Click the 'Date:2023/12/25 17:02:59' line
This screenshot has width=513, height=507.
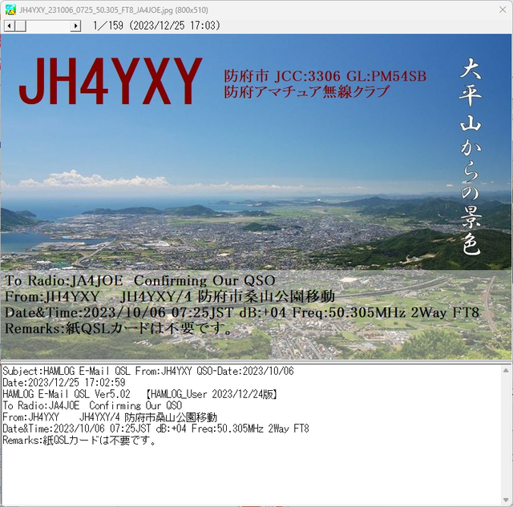64,383
